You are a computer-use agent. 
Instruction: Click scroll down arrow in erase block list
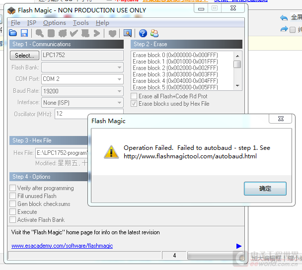point(237,86)
